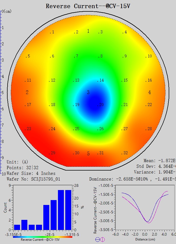Click measurement point 32 near the wafer bottom
176x244 pixels.
coord(125,153)
